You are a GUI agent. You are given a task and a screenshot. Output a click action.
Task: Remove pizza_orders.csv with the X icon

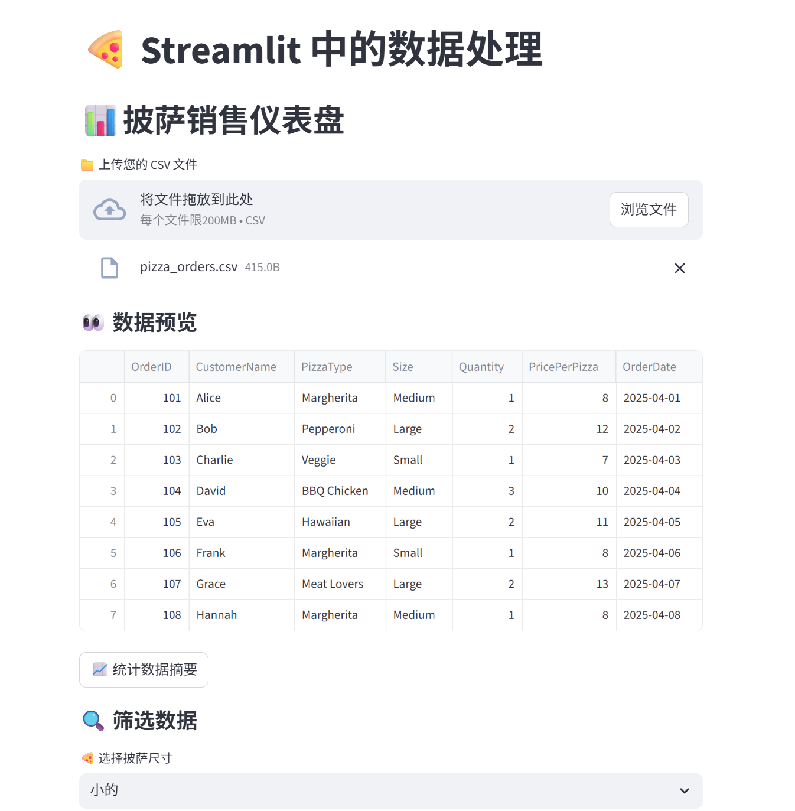point(680,268)
